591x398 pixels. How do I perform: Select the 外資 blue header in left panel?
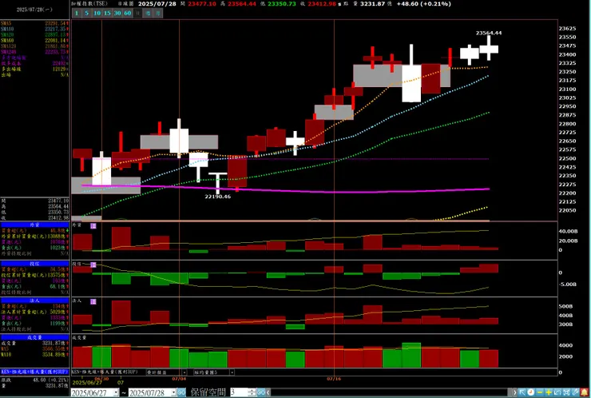tap(34, 225)
